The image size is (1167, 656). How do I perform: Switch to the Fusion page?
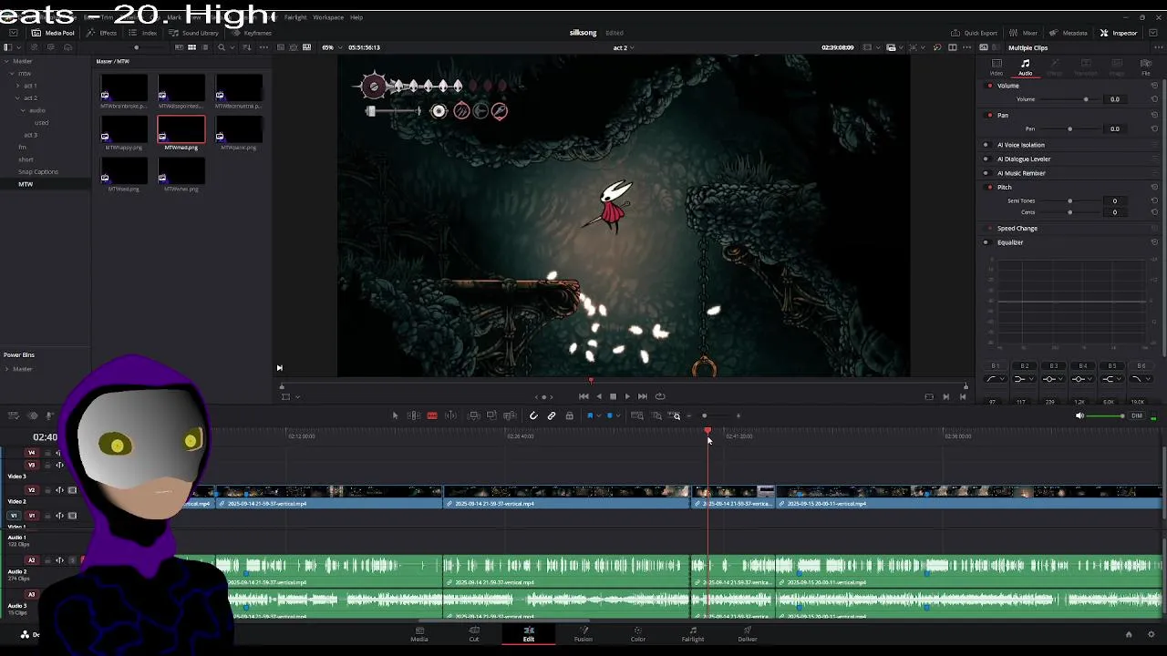583,634
